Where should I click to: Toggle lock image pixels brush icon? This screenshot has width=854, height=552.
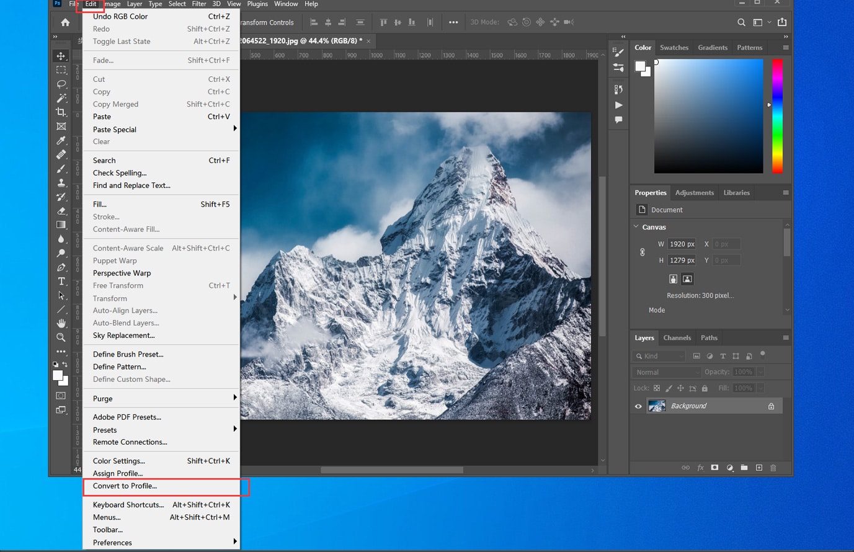pos(669,388)
